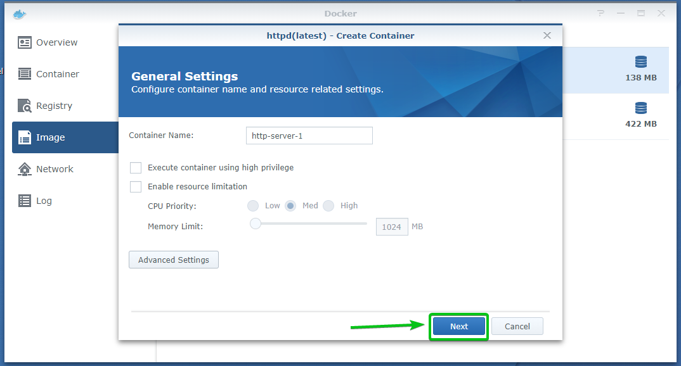The width and height of the screenshot is (681, 366).
Task: Select High CPU priority
Action: (329, 206)
